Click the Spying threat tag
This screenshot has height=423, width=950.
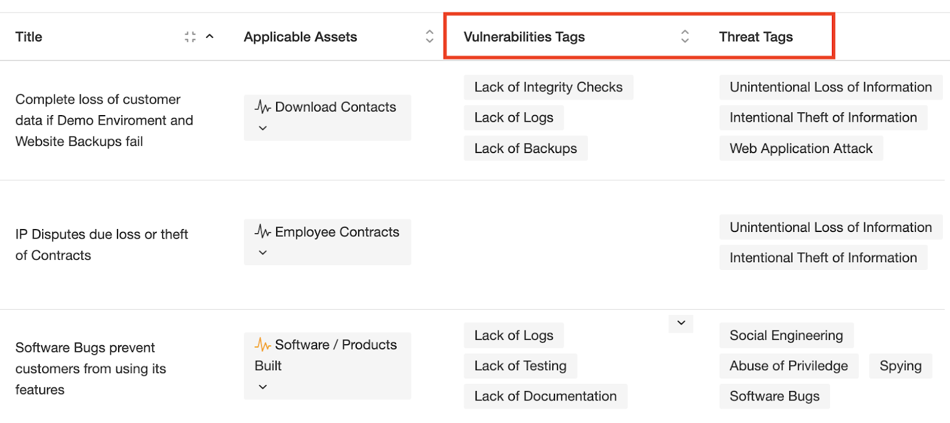pos(900,366)
